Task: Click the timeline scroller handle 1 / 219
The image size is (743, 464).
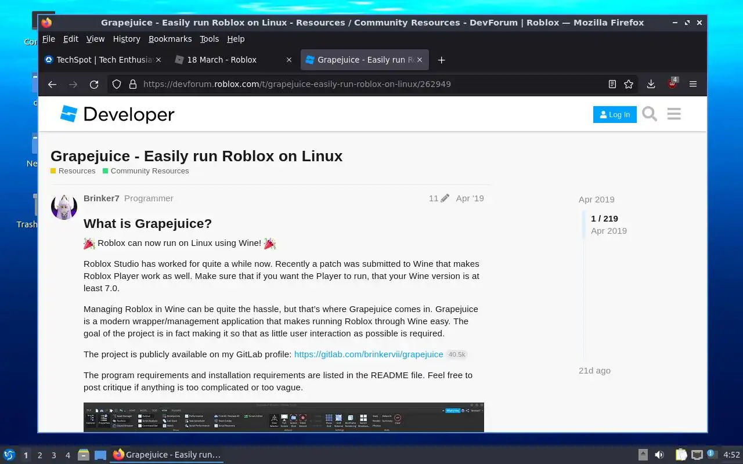Action: click(x=605, y=224)
